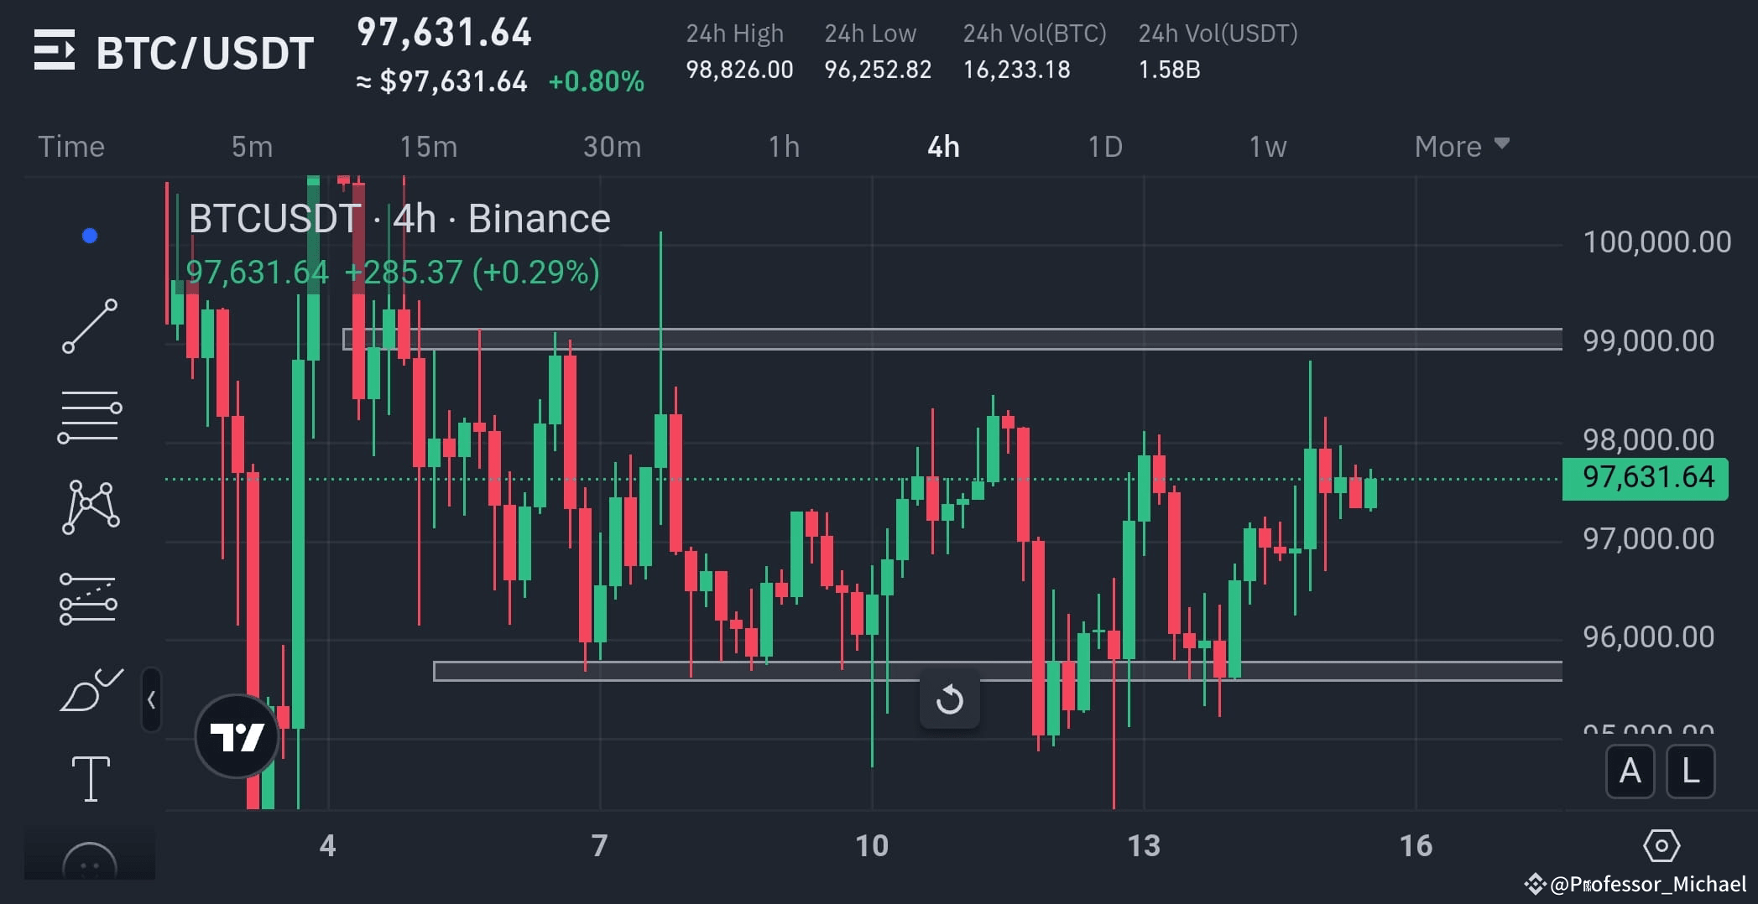Click the TradingView watermark logo

click(x=236, y=735)
